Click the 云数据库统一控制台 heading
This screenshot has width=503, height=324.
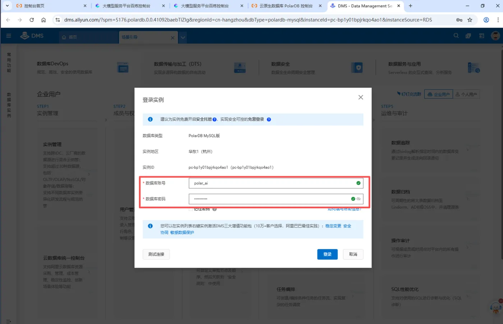pyautogui.click(x=64, y=258)
